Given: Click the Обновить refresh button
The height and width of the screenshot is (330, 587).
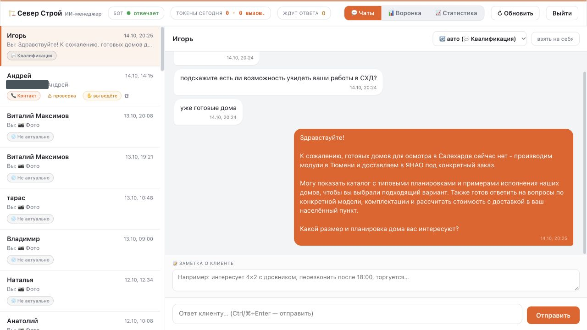Looking at the screenshot, I should tap(515, 13).
